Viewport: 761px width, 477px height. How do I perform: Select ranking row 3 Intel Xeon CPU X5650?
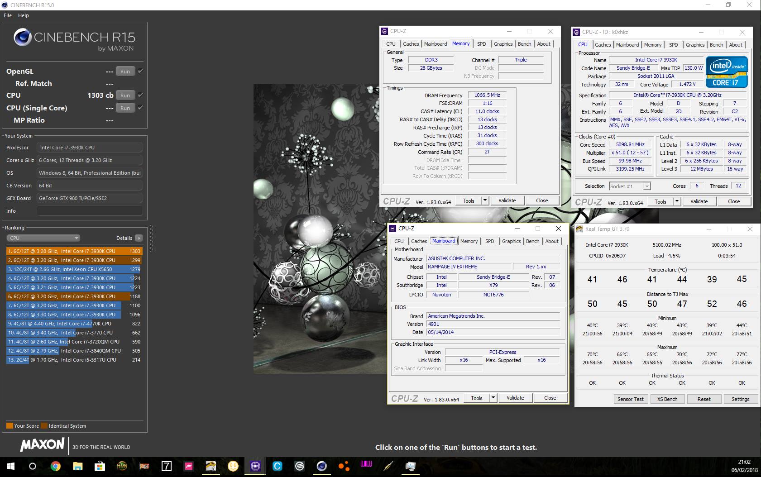tap(74, 269)
